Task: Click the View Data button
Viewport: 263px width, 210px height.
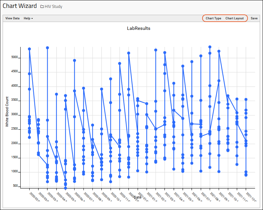Action: tap(12, 18)
